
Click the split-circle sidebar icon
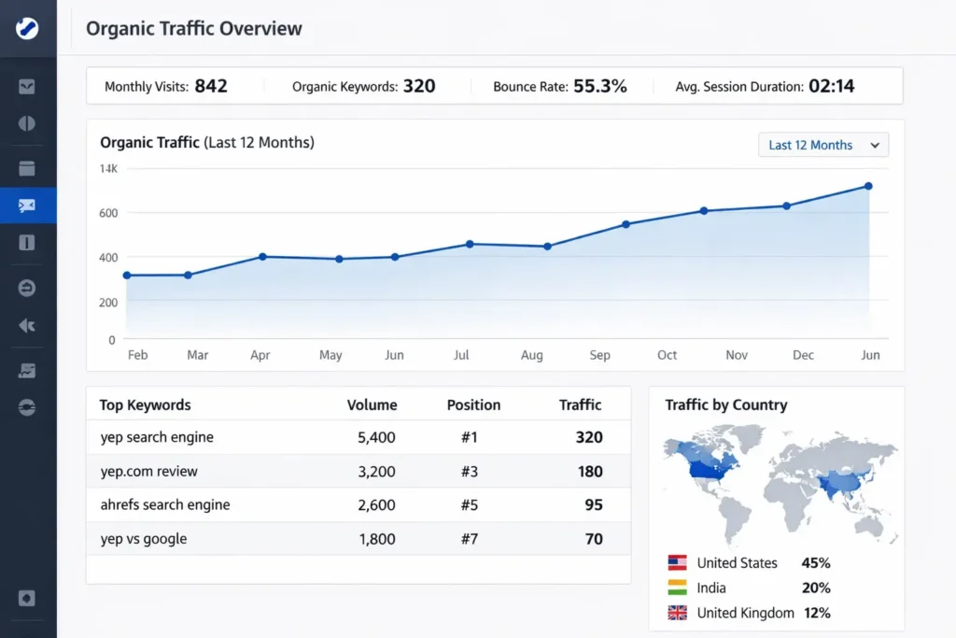click(27, 123)
